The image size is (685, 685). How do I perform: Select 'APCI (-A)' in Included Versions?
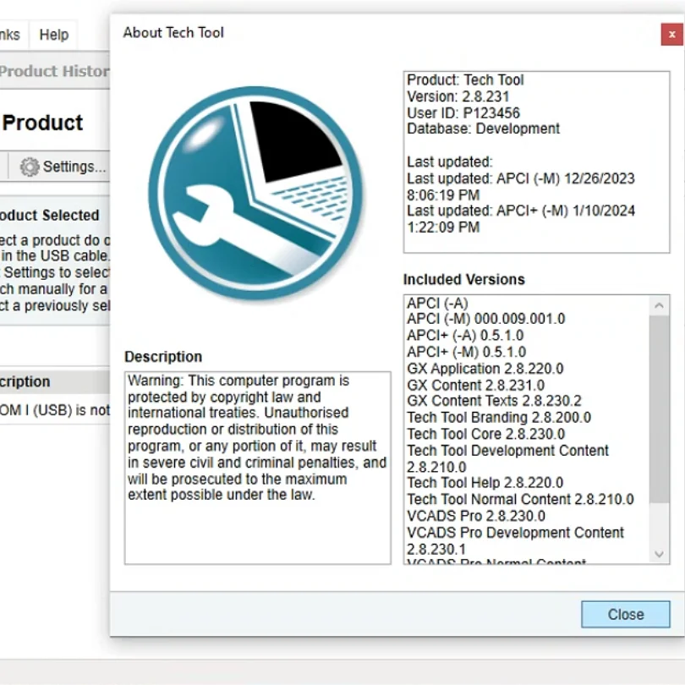click(x=437, y=303)
